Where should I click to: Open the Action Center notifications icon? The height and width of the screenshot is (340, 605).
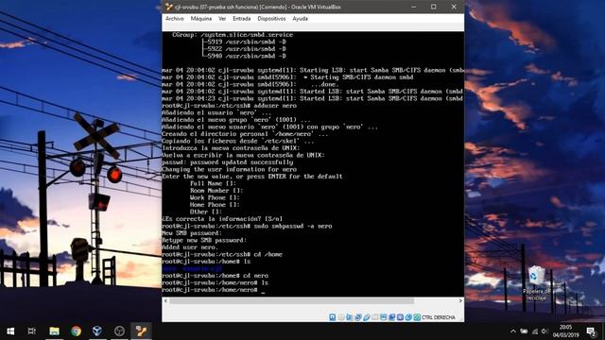pos(591,331)
